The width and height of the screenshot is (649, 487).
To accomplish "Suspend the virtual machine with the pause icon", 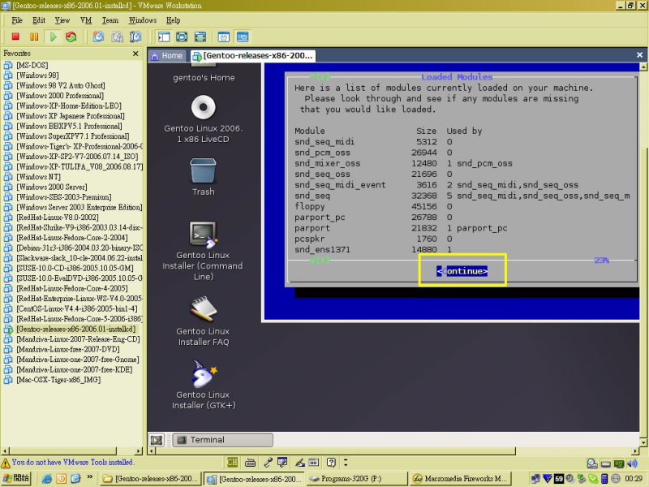I will click(x=34, y=37).
